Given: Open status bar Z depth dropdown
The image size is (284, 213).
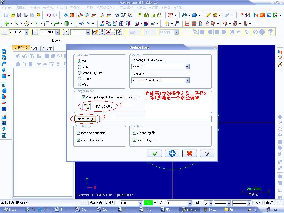Looking at the screenshot, I should pyautogui.click(x=140, y=203).
